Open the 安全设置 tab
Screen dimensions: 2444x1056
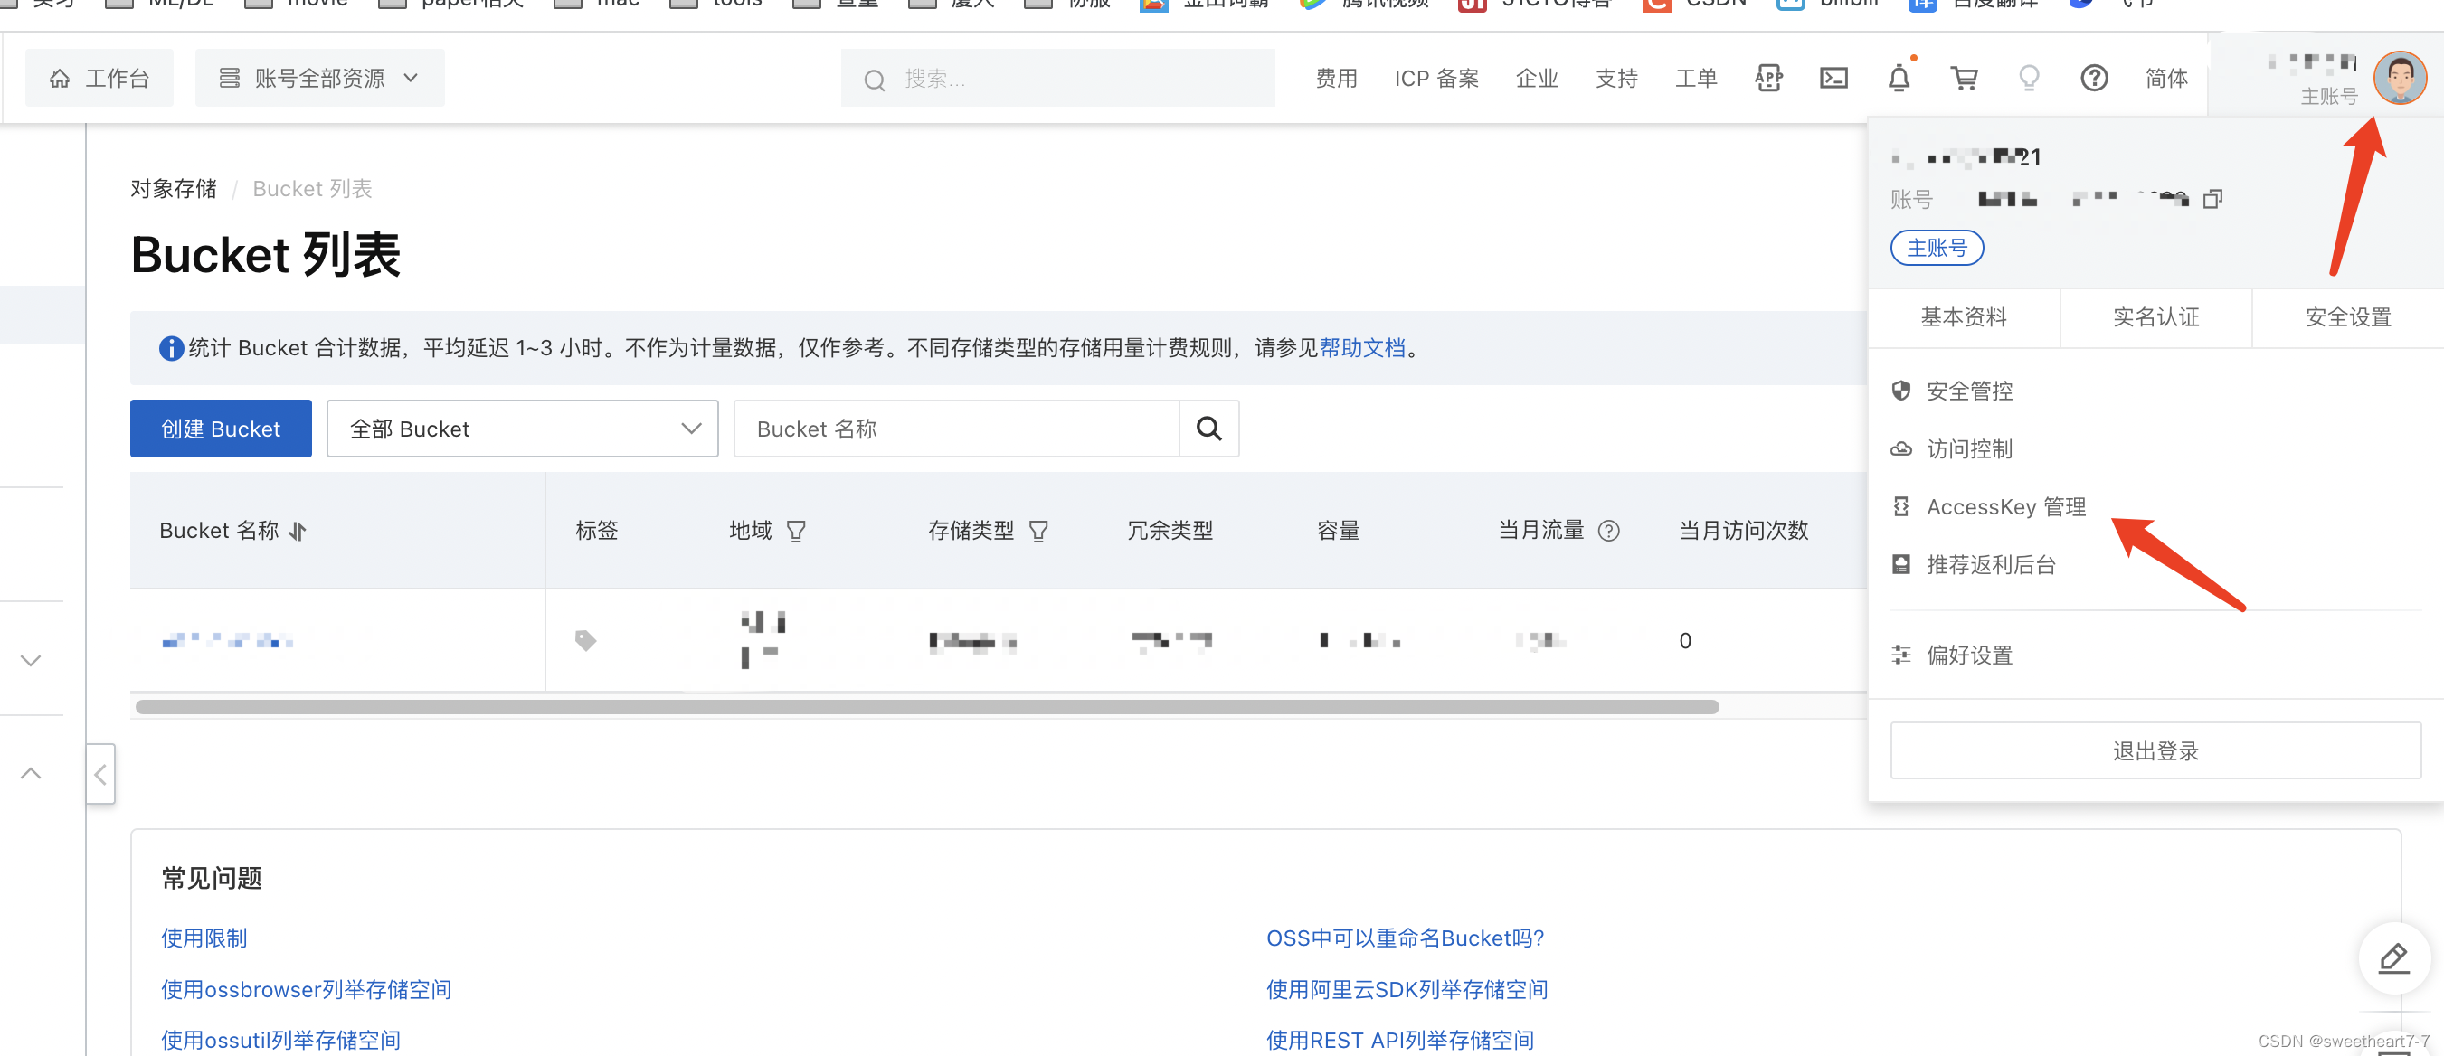(2348, 317)
